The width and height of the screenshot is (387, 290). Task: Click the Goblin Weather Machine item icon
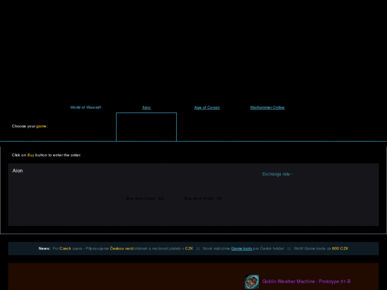click(252, 281)
